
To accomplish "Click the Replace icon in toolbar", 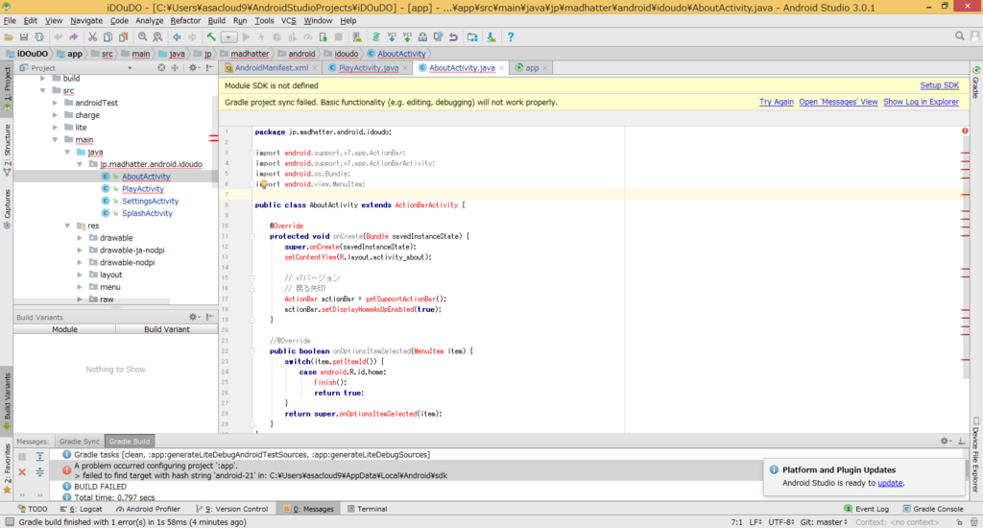I will [158, 37].
